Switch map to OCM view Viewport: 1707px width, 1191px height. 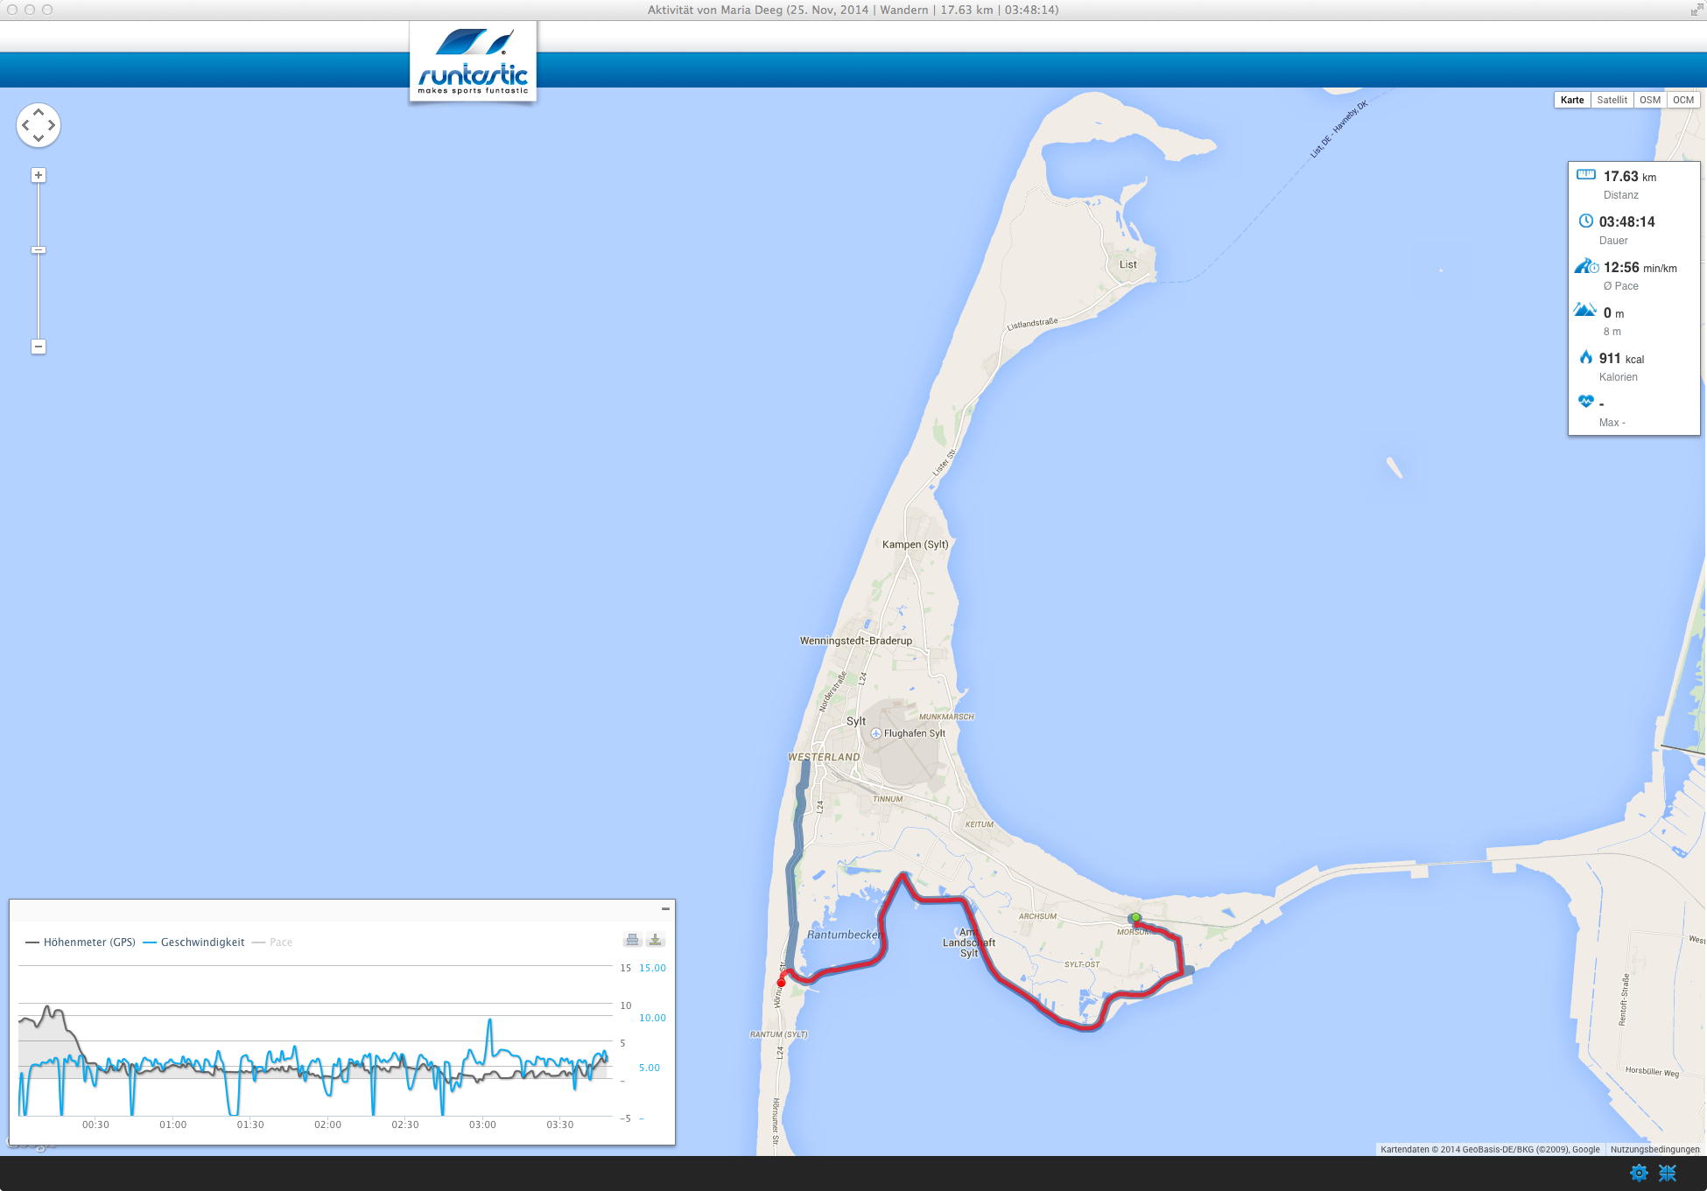click(1682, 100)
